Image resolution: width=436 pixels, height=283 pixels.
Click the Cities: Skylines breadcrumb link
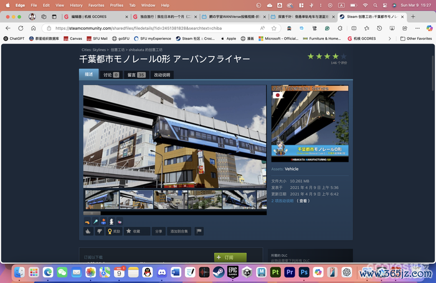(93, 50)
